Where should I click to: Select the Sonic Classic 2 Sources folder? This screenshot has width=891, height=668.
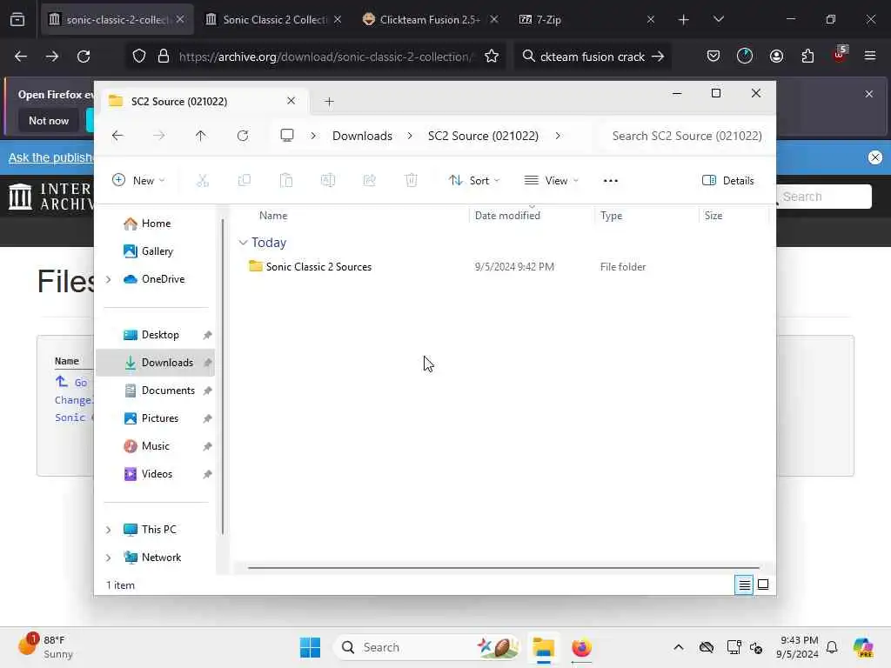coord(318,266)
